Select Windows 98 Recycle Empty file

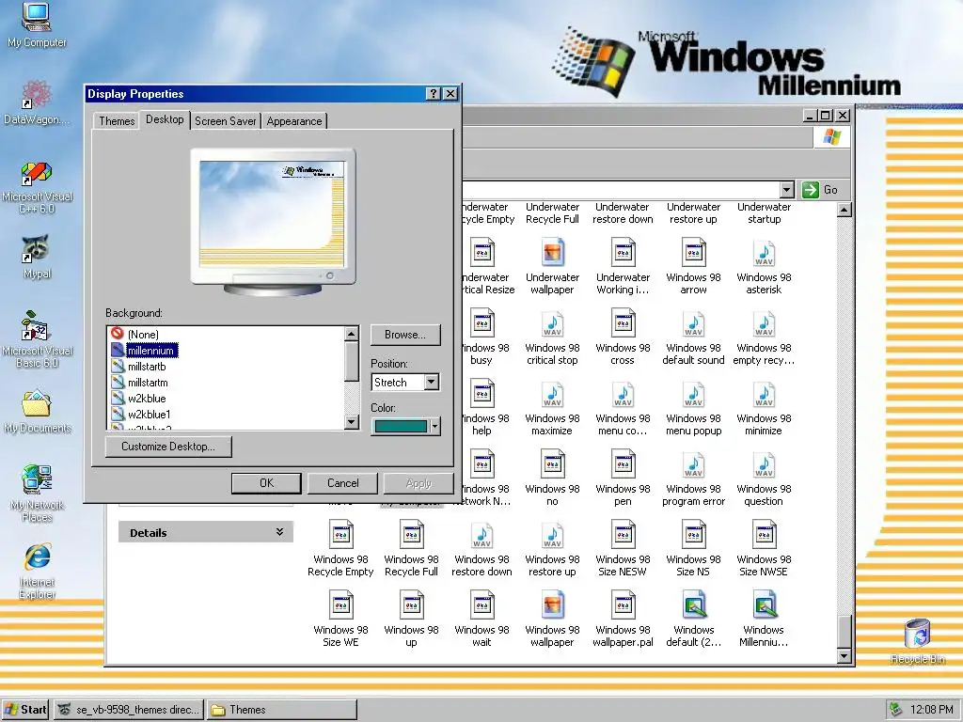point(340,549)
